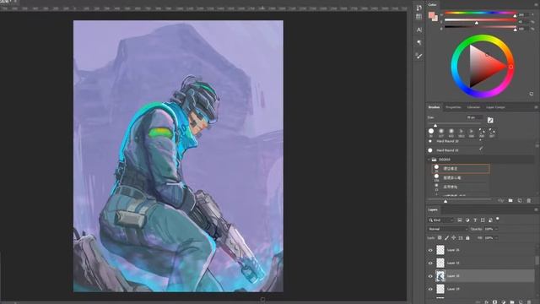This screenshot has height=304, width=540.
Task: Open the Brush Settings icon in the dock
Action: coord(418,56)
